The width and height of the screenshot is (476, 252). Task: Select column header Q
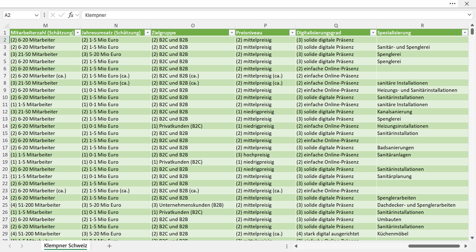pos(336,26)
